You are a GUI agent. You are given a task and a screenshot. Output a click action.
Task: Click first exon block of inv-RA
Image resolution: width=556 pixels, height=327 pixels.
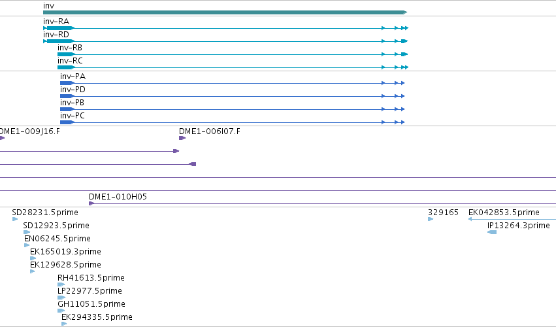click(61, 28)
